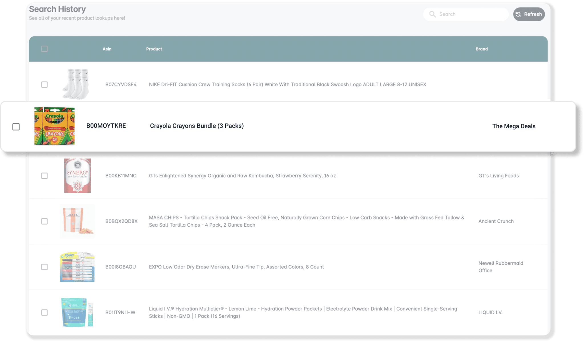Image resolution: width=584 pixels, height=341 pixels.
Task: Click the Liquid I.V. packet thumbnail
Action: pos(77,312)
